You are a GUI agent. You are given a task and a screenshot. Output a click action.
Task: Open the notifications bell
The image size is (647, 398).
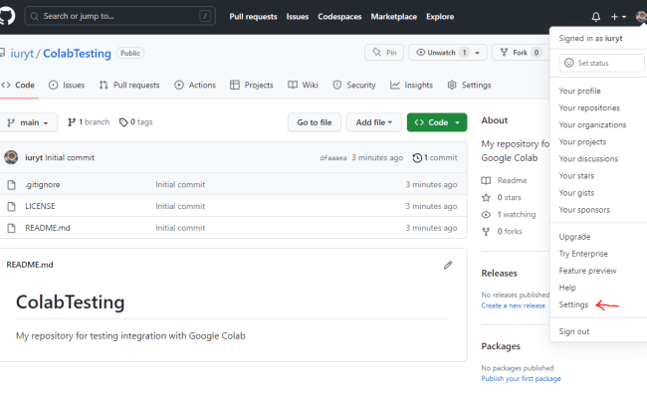(596, 17)
